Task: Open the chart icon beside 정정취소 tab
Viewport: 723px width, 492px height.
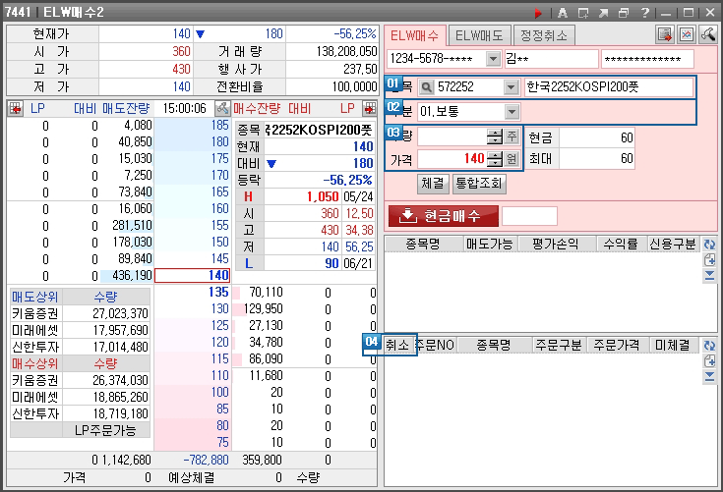Action: [x=687, y=34]
